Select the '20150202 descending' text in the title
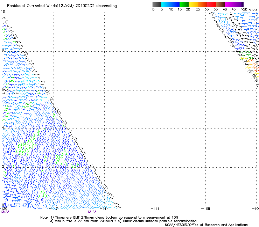259x227 pixels. point(96,6)
